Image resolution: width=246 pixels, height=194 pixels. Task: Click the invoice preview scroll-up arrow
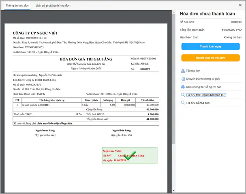174,13
